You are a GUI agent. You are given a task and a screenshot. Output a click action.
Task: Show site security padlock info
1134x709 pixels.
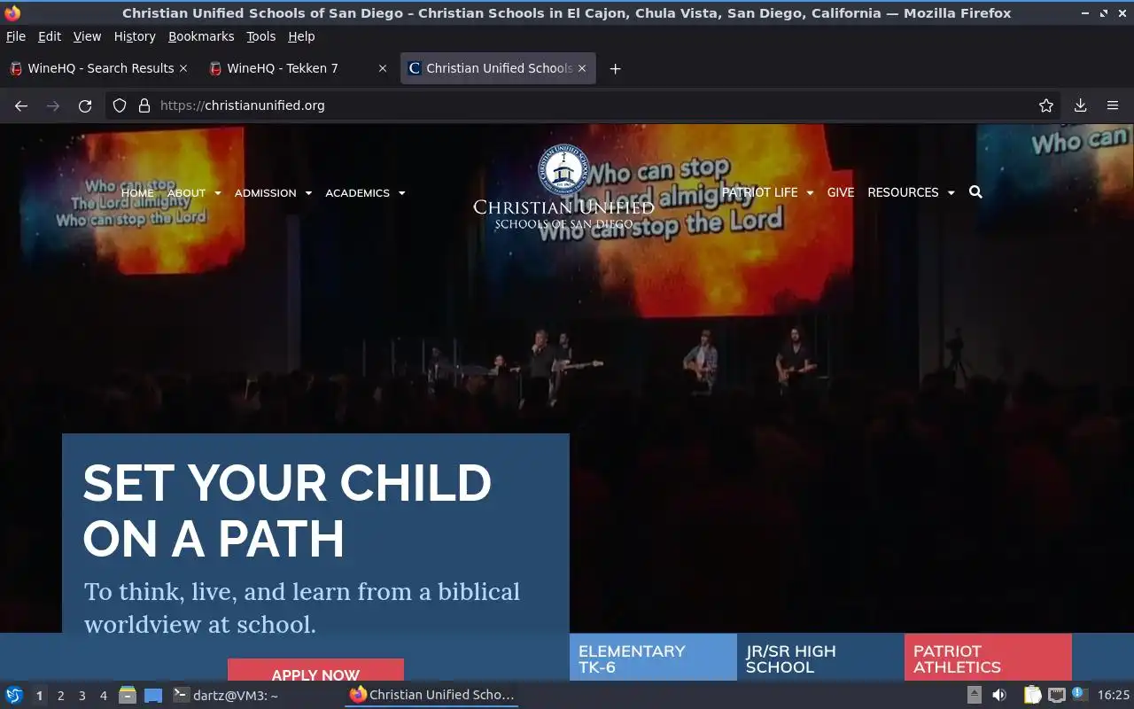tap(144, 105)
